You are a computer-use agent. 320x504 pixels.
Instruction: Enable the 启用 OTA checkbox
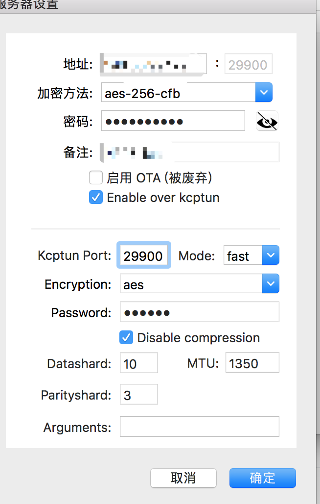pyautogui.click(x=96, y=177)
